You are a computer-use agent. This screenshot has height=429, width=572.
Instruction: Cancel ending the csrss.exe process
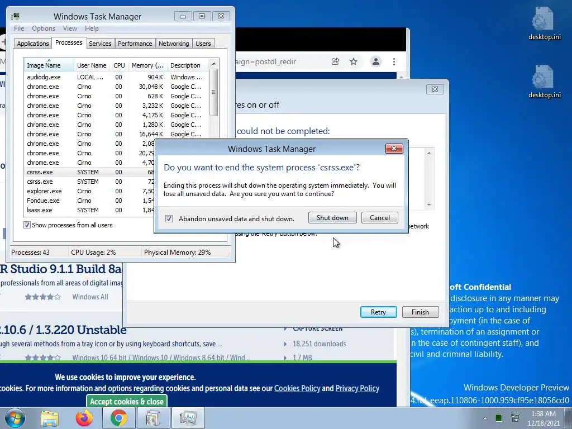pos(379,218)
